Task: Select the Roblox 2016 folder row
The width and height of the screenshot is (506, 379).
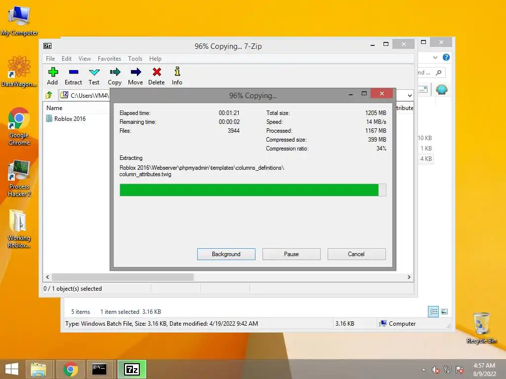Action: click(66, 118)
